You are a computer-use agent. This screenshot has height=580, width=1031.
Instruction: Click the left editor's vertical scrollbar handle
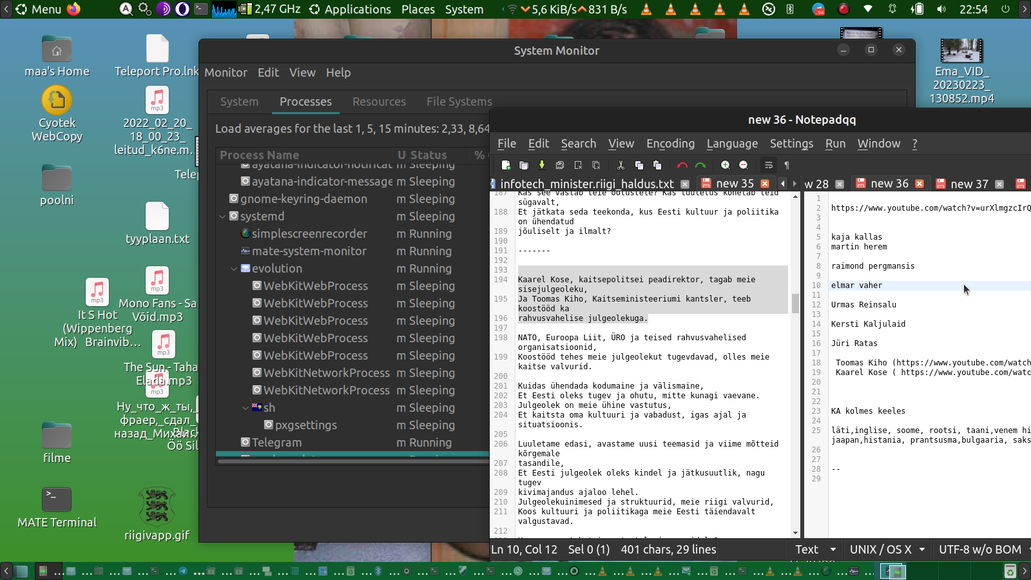tap(796, 302)
